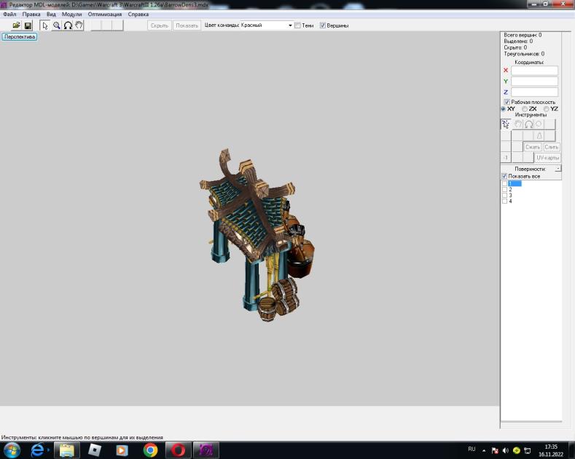The image size is (575, 459).
Task: Launch Internet Explorer from taskbar
Action: pos(38,450)
